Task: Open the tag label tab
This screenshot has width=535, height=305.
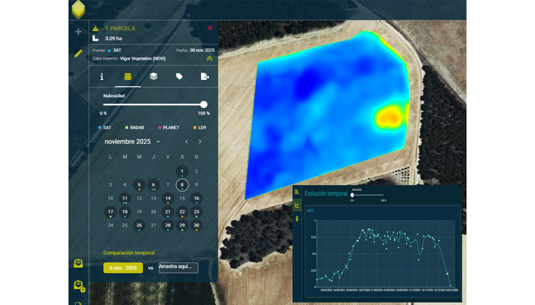Action: 179,76
